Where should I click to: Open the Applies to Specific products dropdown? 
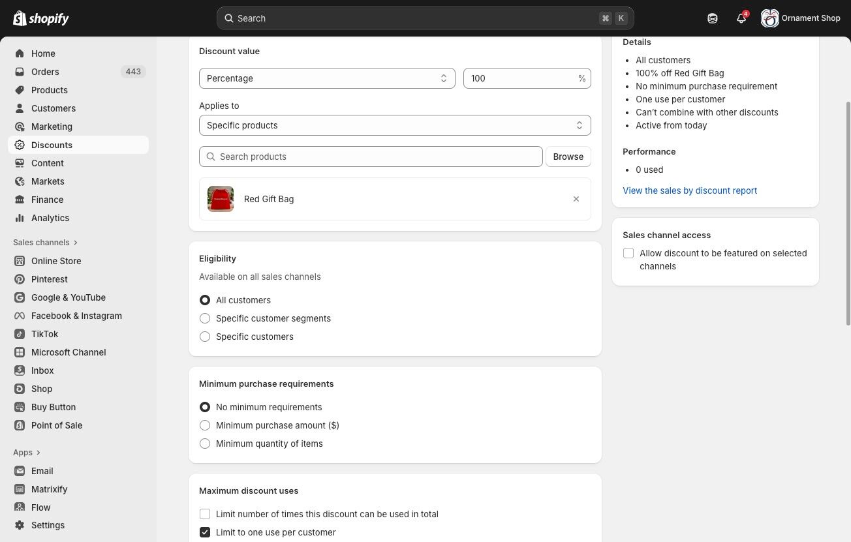[x=395, y=125]
